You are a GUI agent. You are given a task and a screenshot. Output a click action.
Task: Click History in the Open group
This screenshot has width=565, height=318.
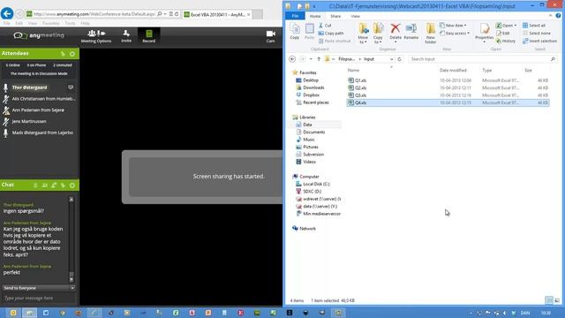click(x=506, y=42)
